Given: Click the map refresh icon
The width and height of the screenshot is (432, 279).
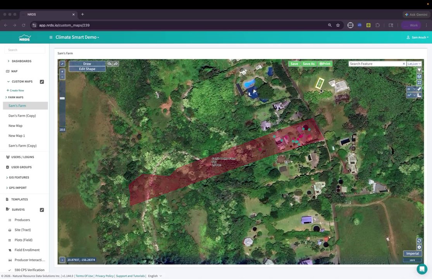Looking at the screenshot, I should 419,241.
